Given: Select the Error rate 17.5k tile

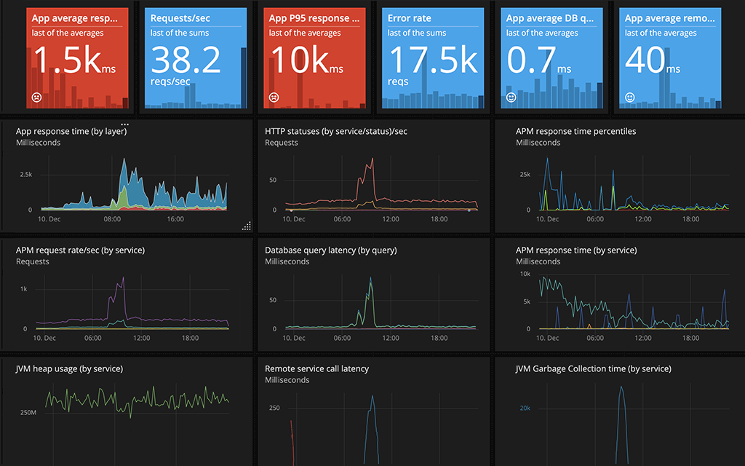Looking at the screenshot, I should [433, 58].
